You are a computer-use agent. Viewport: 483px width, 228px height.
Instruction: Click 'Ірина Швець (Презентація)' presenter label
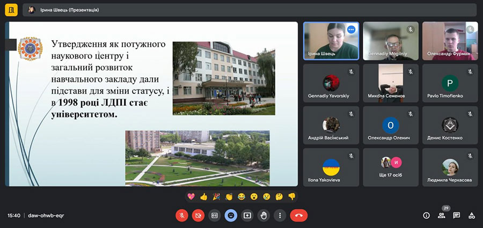tap(69, 10)
